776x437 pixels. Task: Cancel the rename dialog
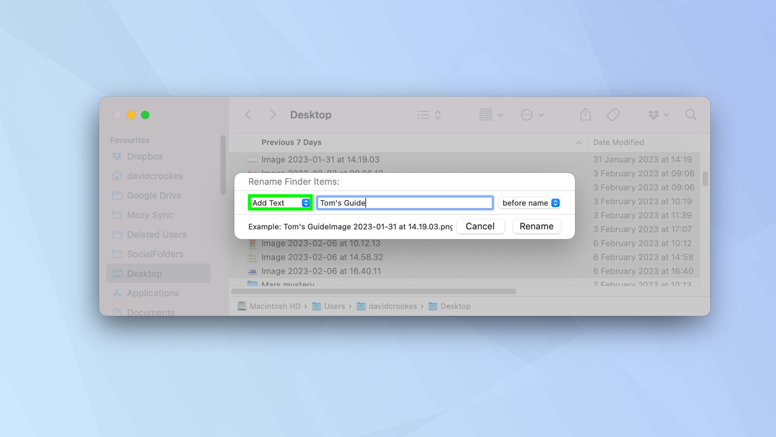tap(480, 226)
